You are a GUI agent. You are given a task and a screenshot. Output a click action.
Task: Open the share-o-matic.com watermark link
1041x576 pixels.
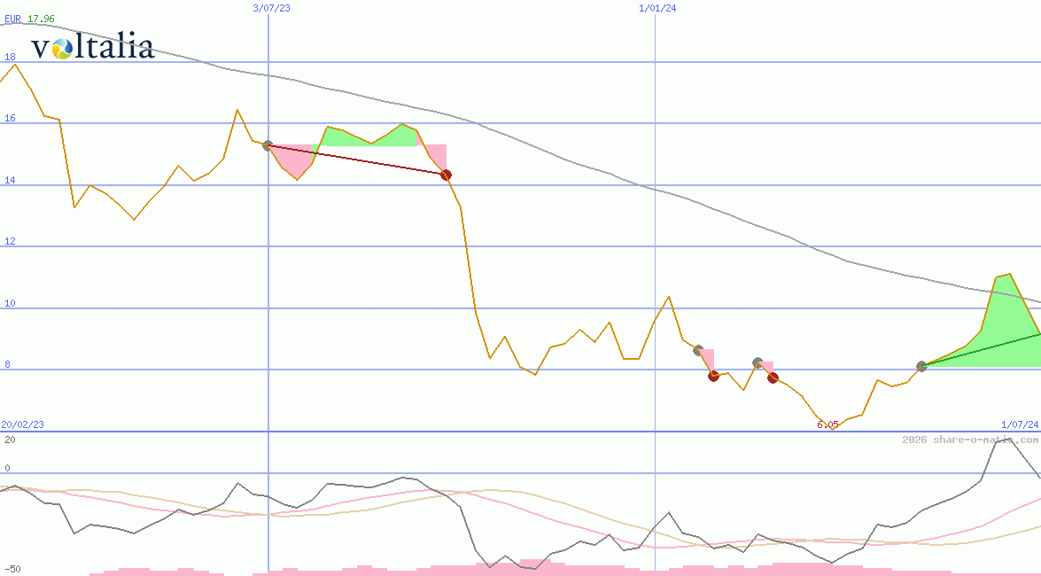[x=969, y=440]
